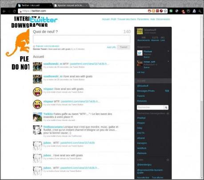Close the Twitter / Accueil tab
This screenshot has height=180, width=204.
50,5
